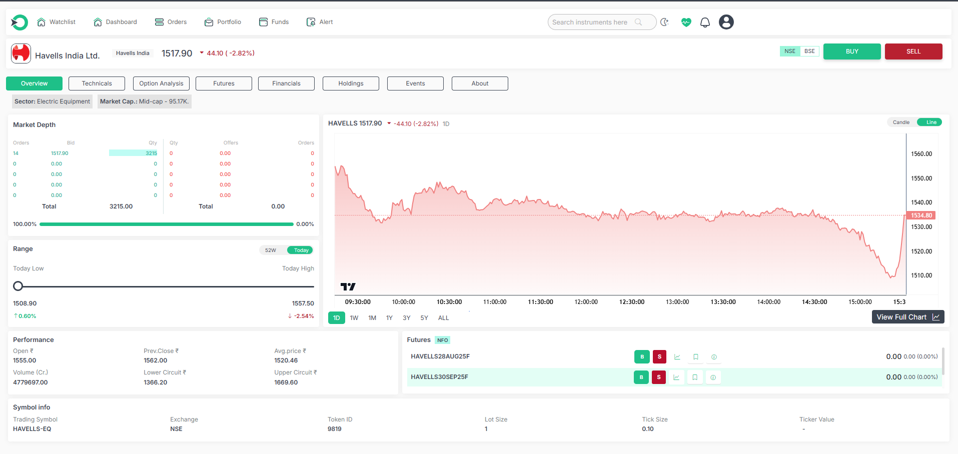Click the View Full Chart button
This screenshot has height=454, width=958.
point(907,317)
